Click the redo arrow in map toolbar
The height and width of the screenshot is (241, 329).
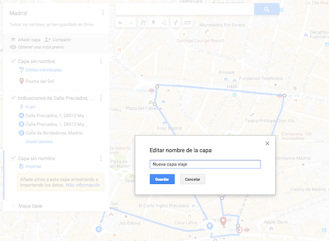[x=131, y=23]
